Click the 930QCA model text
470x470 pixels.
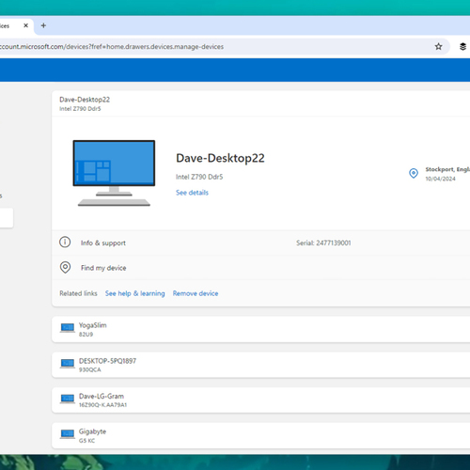tap(90, 369)
